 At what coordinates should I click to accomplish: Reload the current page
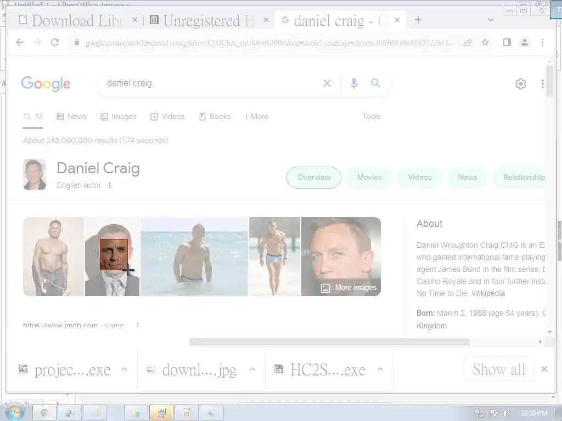(x=55, y=42)
